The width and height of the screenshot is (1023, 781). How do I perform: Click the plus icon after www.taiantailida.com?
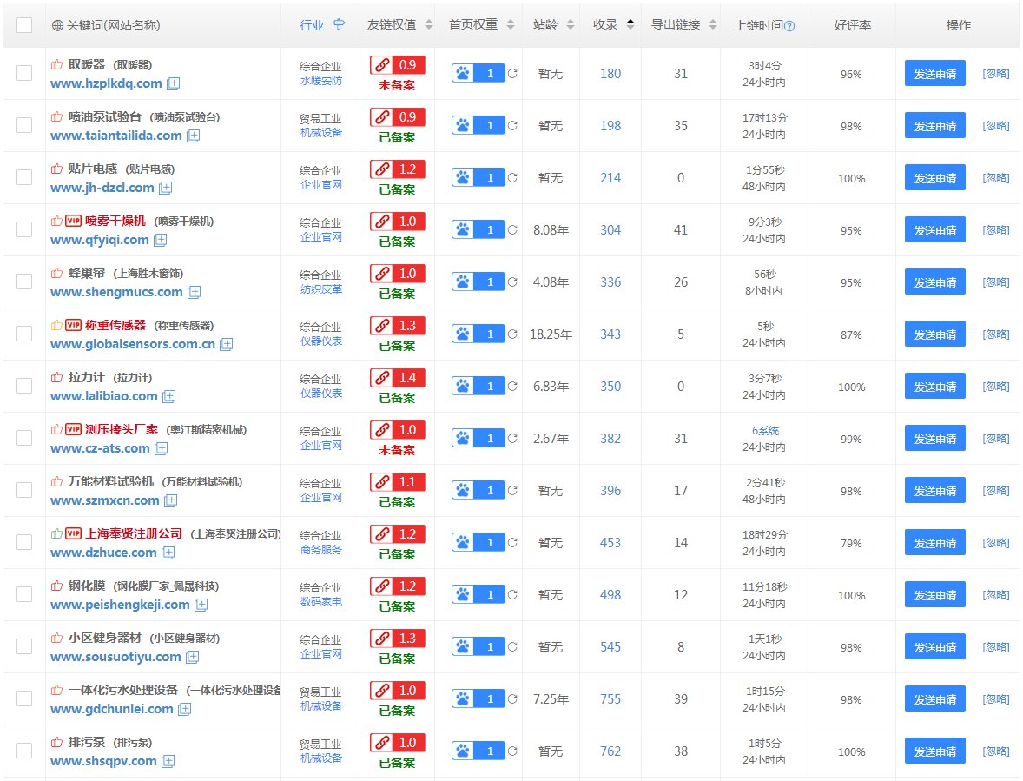tap(193, 136)
